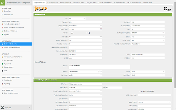
Task: Switch to the Loan Document tab
Action: [x=147, y=3]
